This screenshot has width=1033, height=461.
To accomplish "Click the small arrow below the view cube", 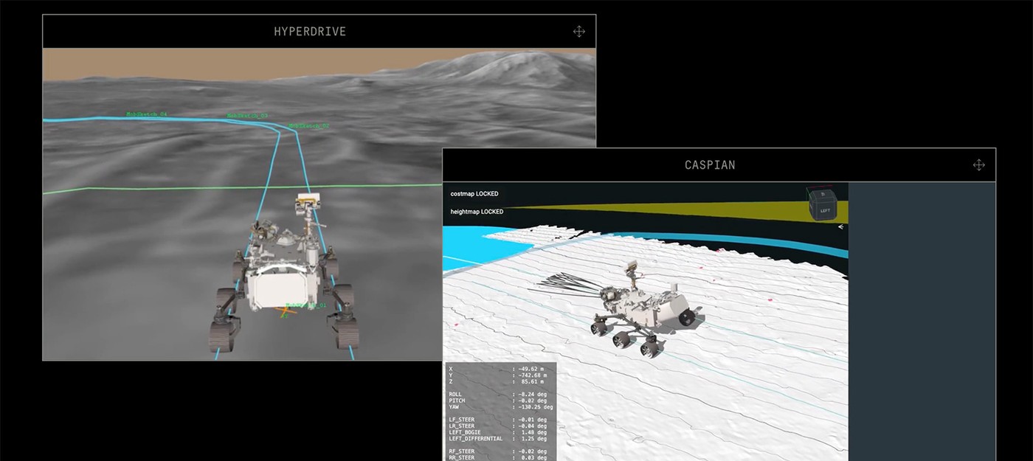I will click(841, 227).
